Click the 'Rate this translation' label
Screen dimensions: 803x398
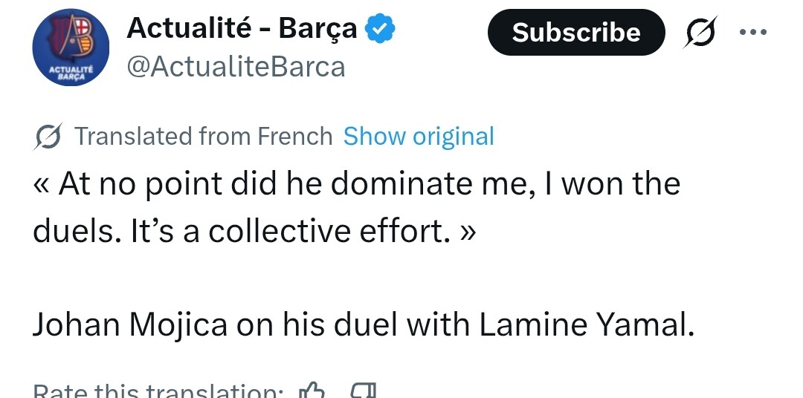point(158,391)
